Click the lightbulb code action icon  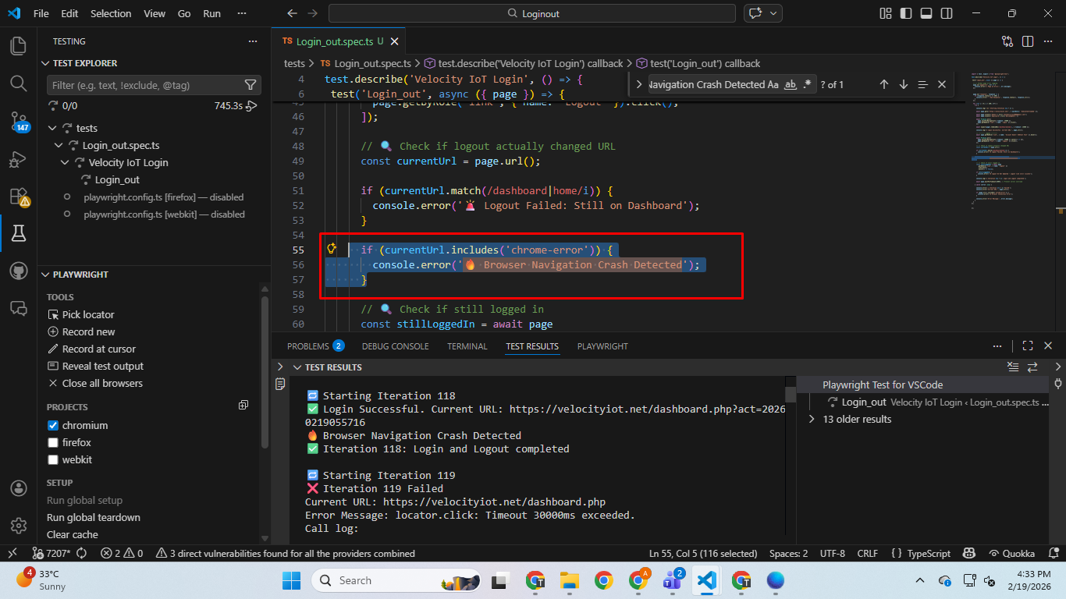click(x=331, y=249)
